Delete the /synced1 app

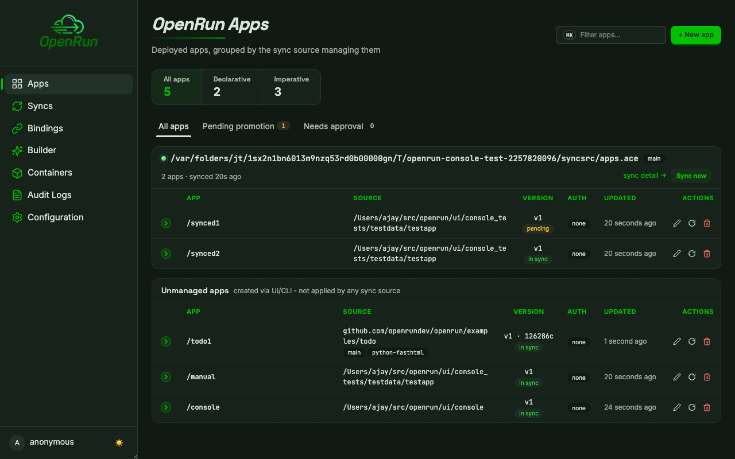tap(707, 223)
